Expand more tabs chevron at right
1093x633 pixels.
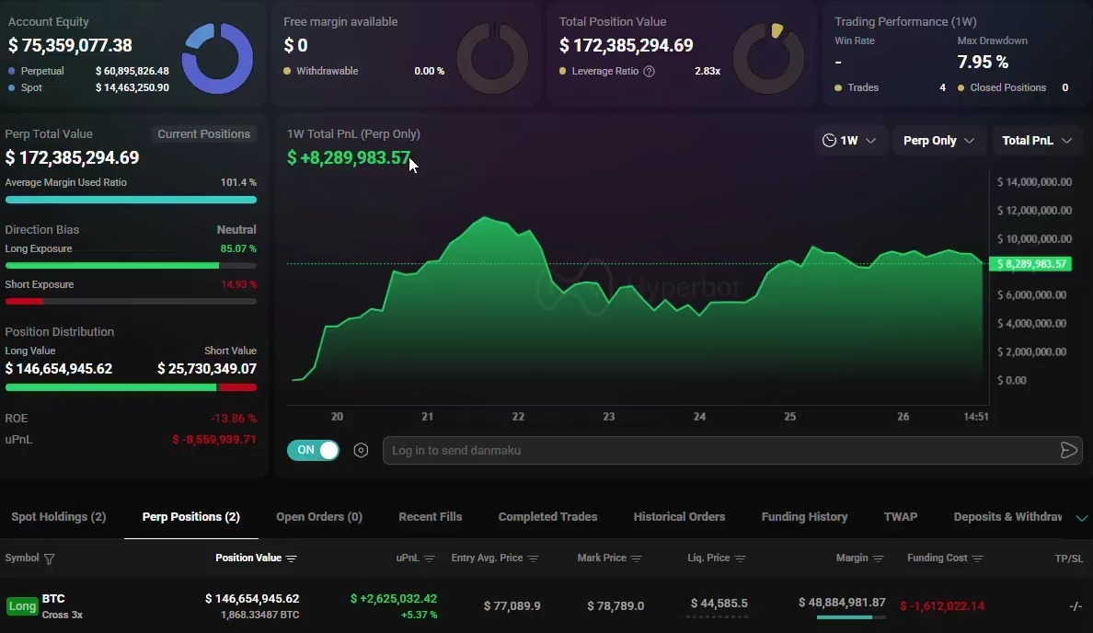click(1081, 518)
